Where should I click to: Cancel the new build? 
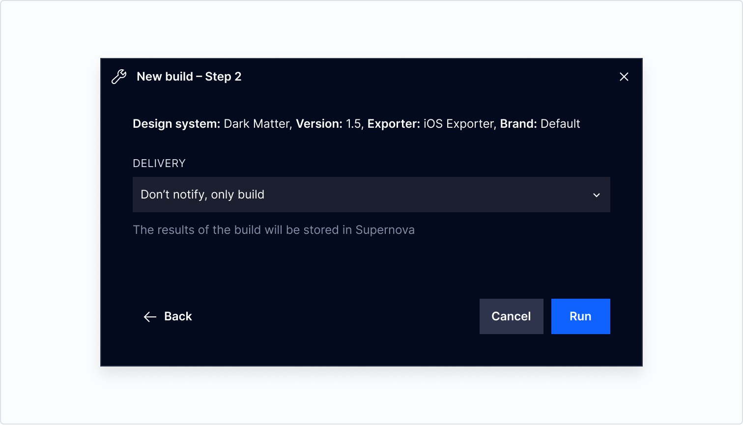[x=512, y=316]
